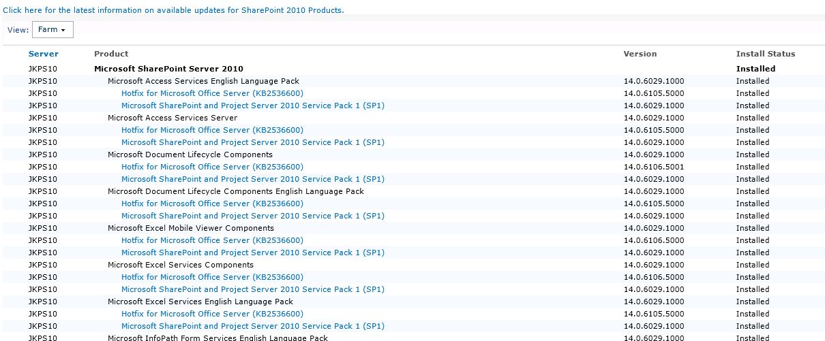This screenshot has width=825, height=341.
Task: Select version cell in Excel Services English Language Pack row
Action: [x=654, y=302]
